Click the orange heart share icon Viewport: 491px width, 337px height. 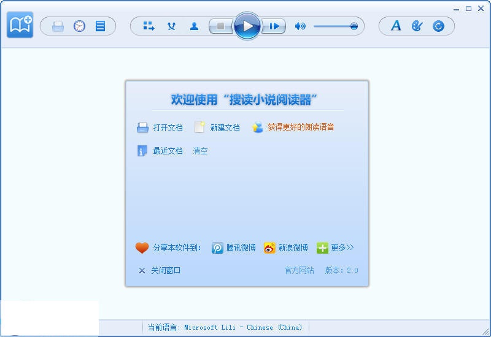pos(142,248)
